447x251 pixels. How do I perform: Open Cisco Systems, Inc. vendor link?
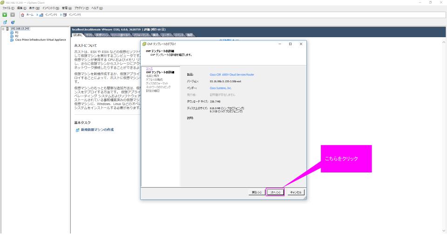(221, 88)
